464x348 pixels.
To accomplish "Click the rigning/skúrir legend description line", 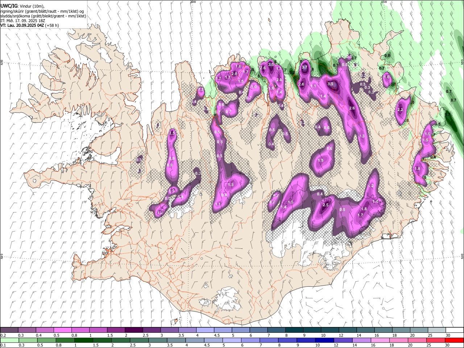I will (x=42, y=11).
